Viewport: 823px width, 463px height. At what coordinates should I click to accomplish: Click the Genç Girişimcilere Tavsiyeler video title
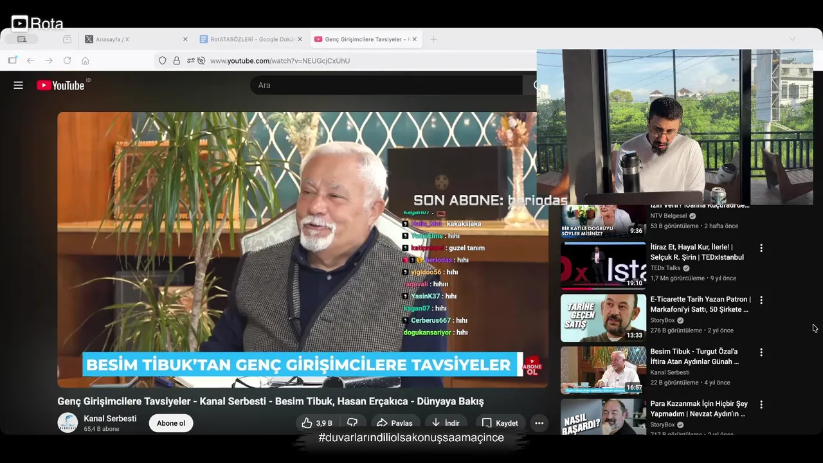(x=270, y=401)
